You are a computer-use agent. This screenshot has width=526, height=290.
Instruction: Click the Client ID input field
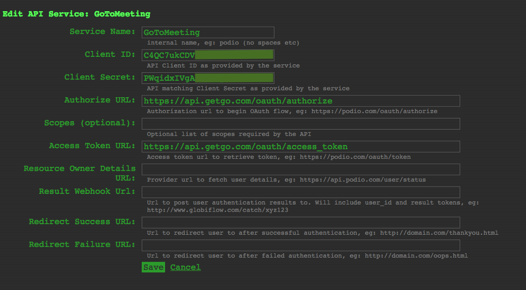(208, 55)
